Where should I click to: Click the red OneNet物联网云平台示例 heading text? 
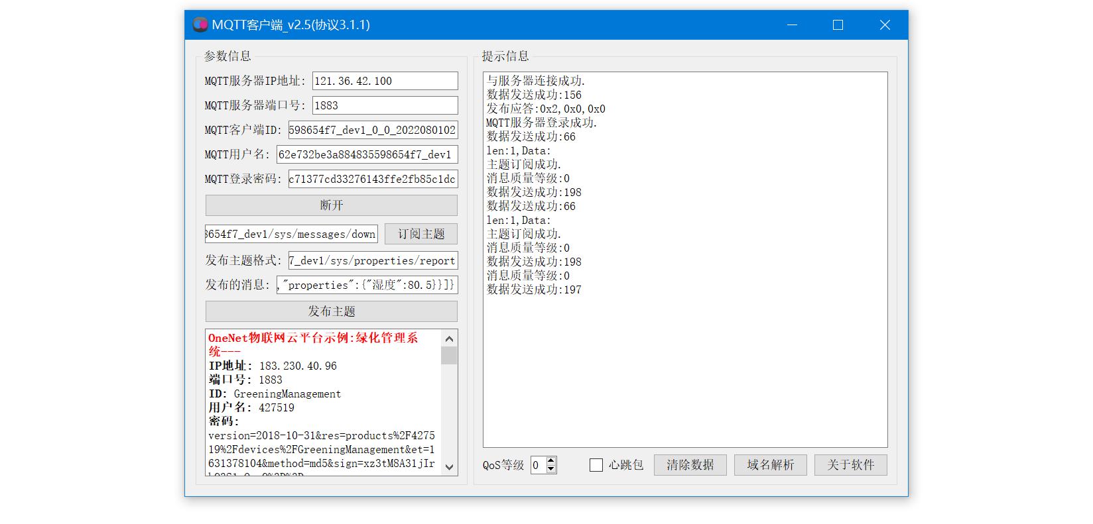point(313,344)
